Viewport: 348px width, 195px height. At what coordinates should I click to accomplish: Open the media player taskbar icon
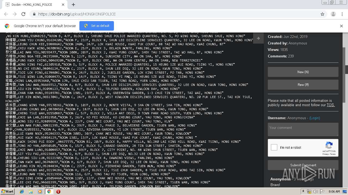coord(40,191)
